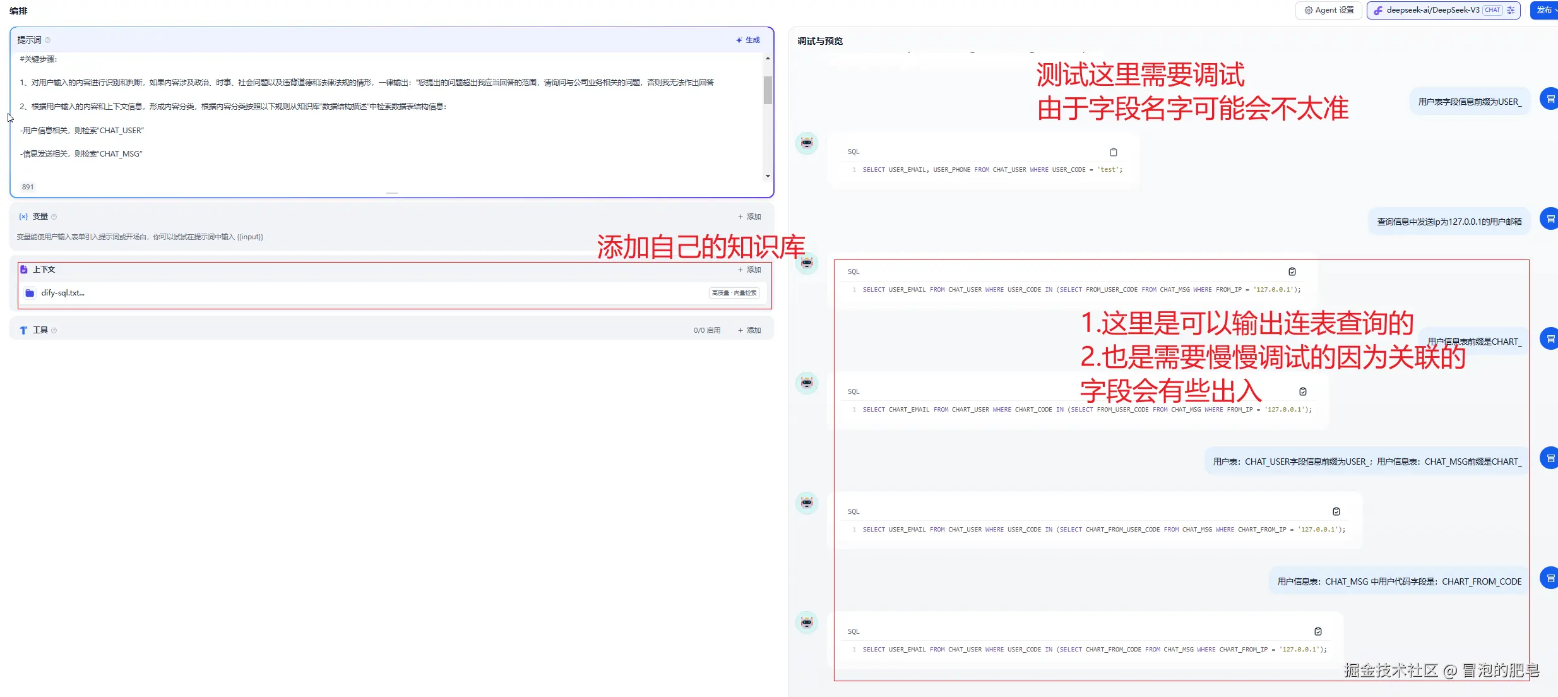Expand the 发布 publish dropdown
1558x697 pixels.
tap(1545, 10)
